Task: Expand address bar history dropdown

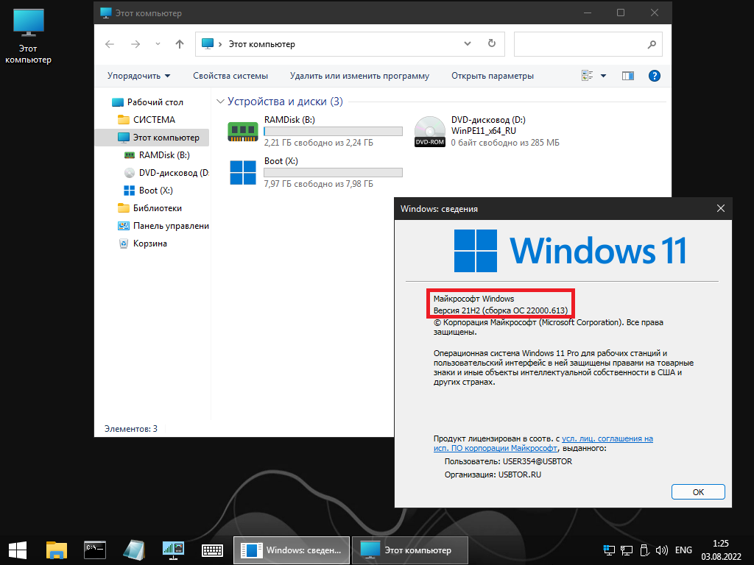Action: (x=467, y=43)
